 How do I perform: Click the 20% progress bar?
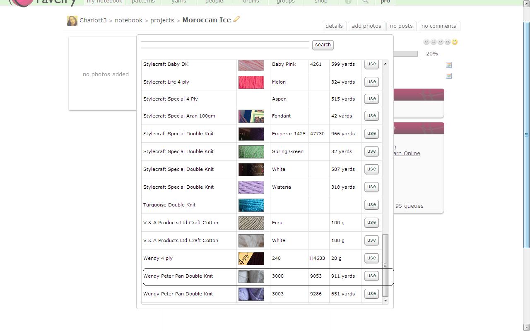coord(405,54)
